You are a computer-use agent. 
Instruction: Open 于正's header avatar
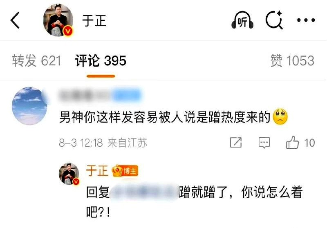point(58,20)
